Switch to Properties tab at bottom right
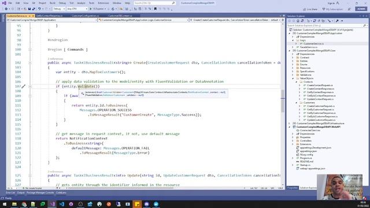This screenshot has width=370, height=208. tap(293, 188)
